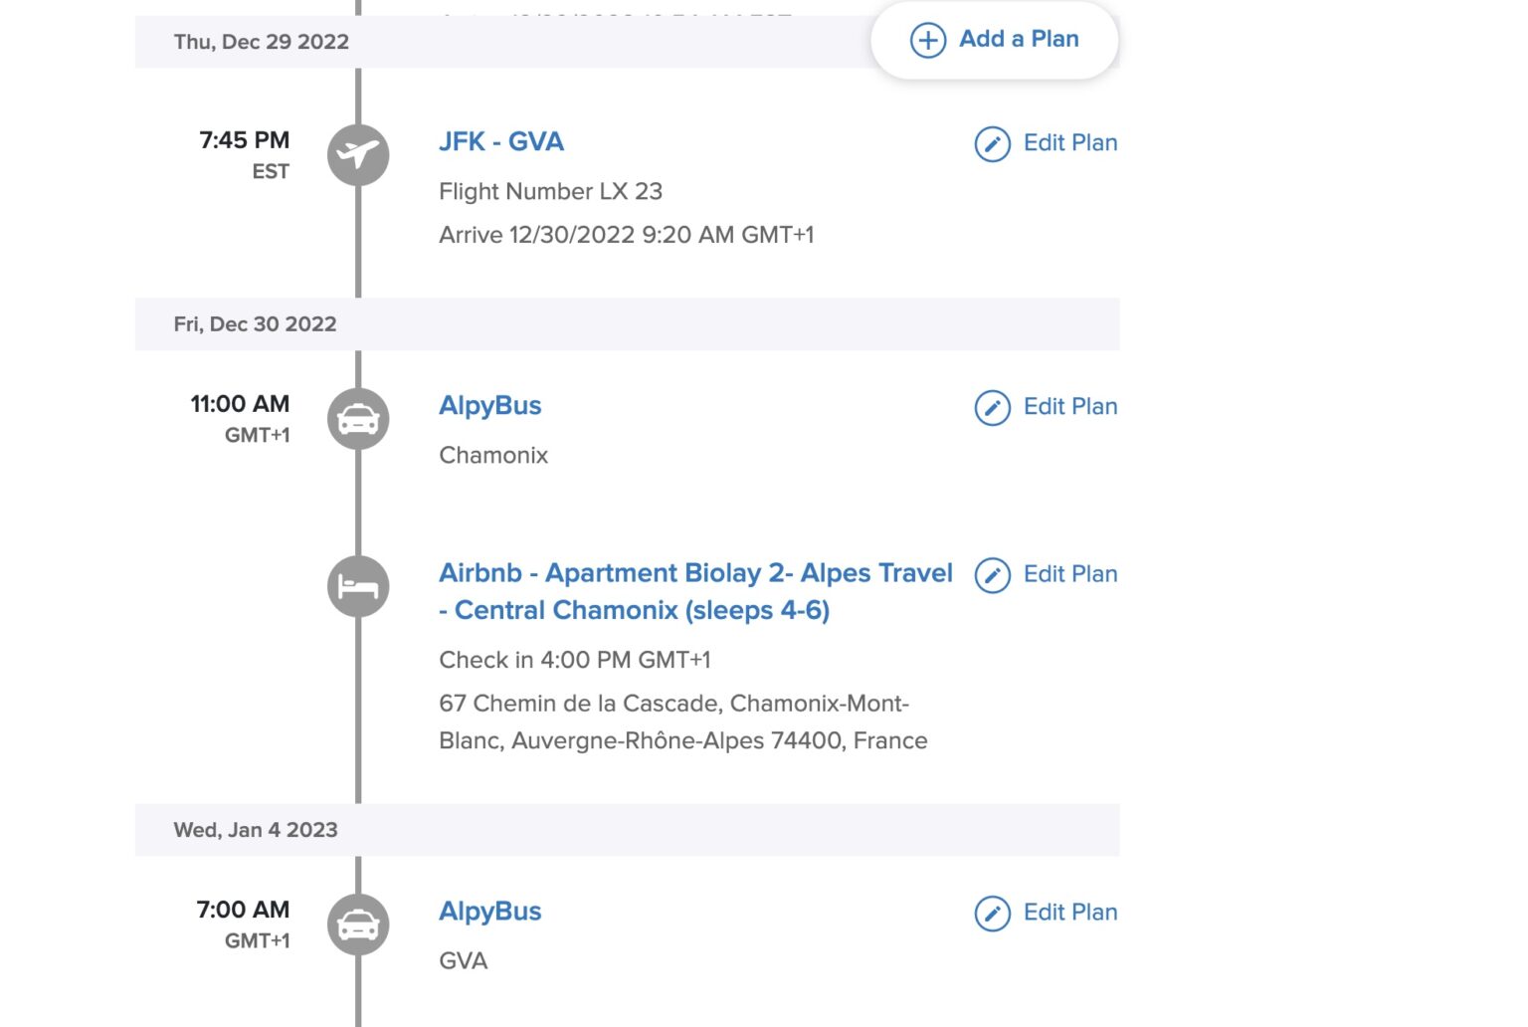Click Edit Plan on the 7:00 AM bus entry

tap(1071, 913)
